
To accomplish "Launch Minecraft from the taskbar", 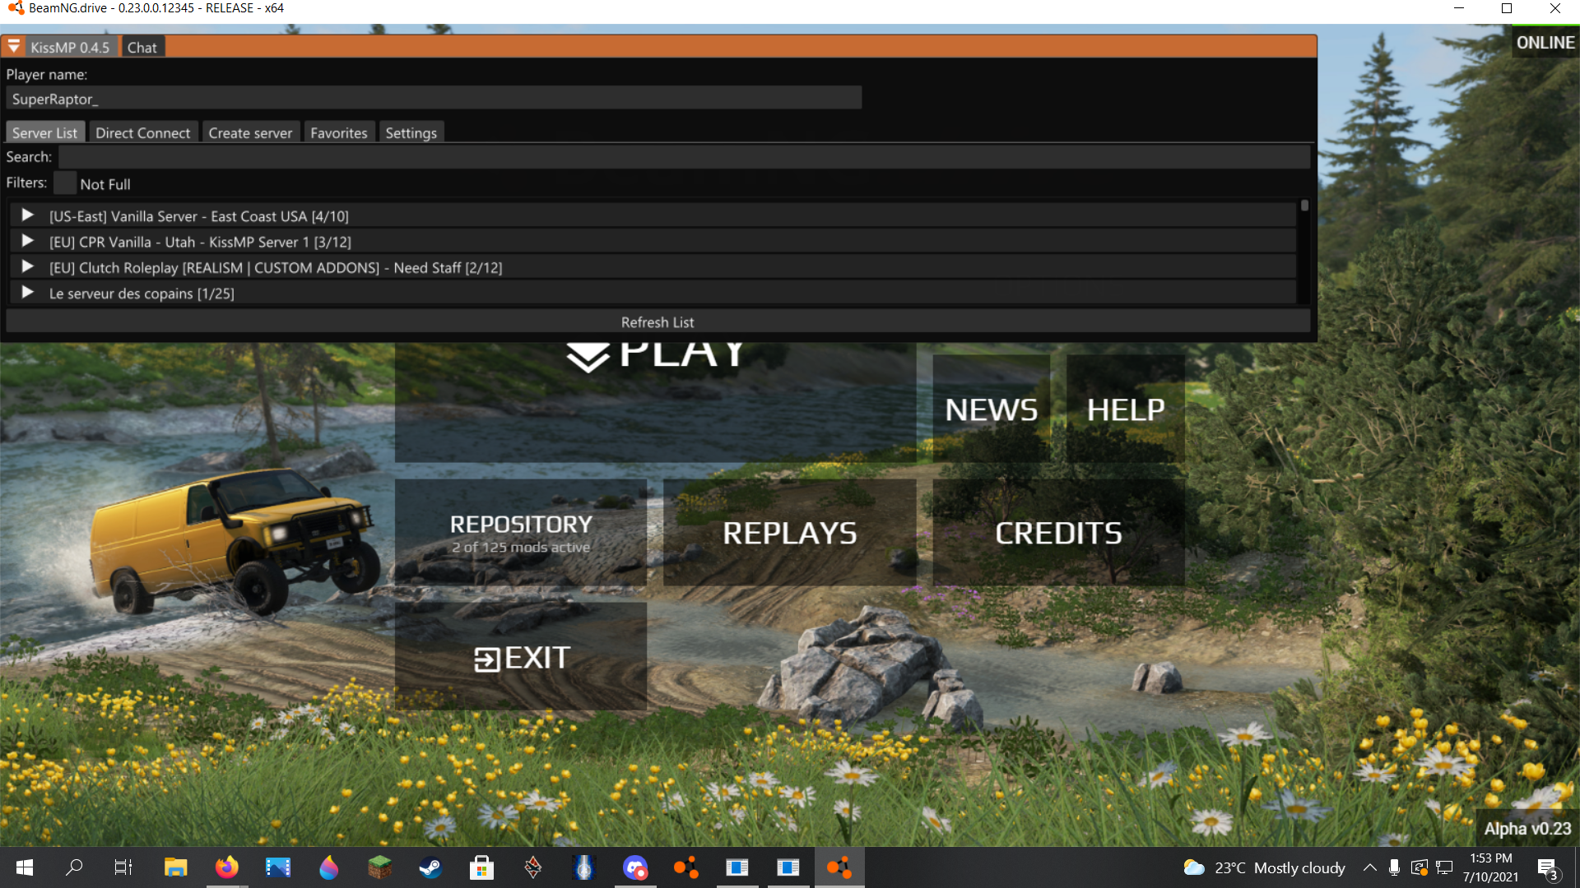I will click(379, 867).
